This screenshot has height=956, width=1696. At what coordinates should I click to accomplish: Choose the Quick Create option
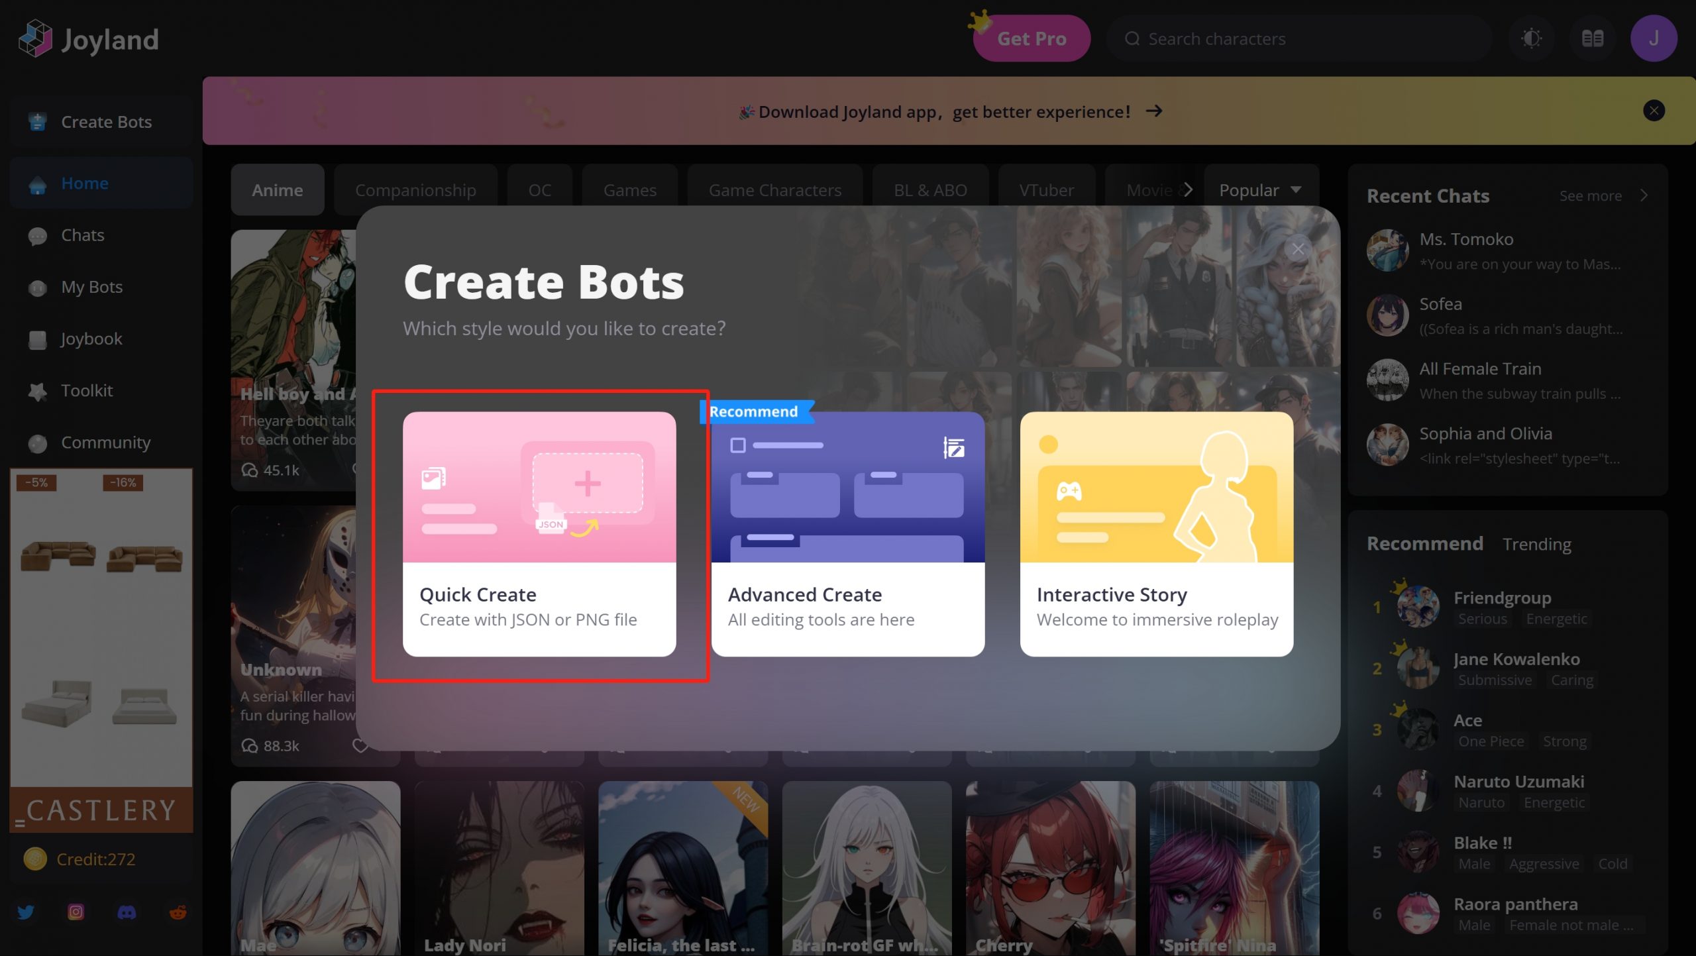tap(539, 534)
